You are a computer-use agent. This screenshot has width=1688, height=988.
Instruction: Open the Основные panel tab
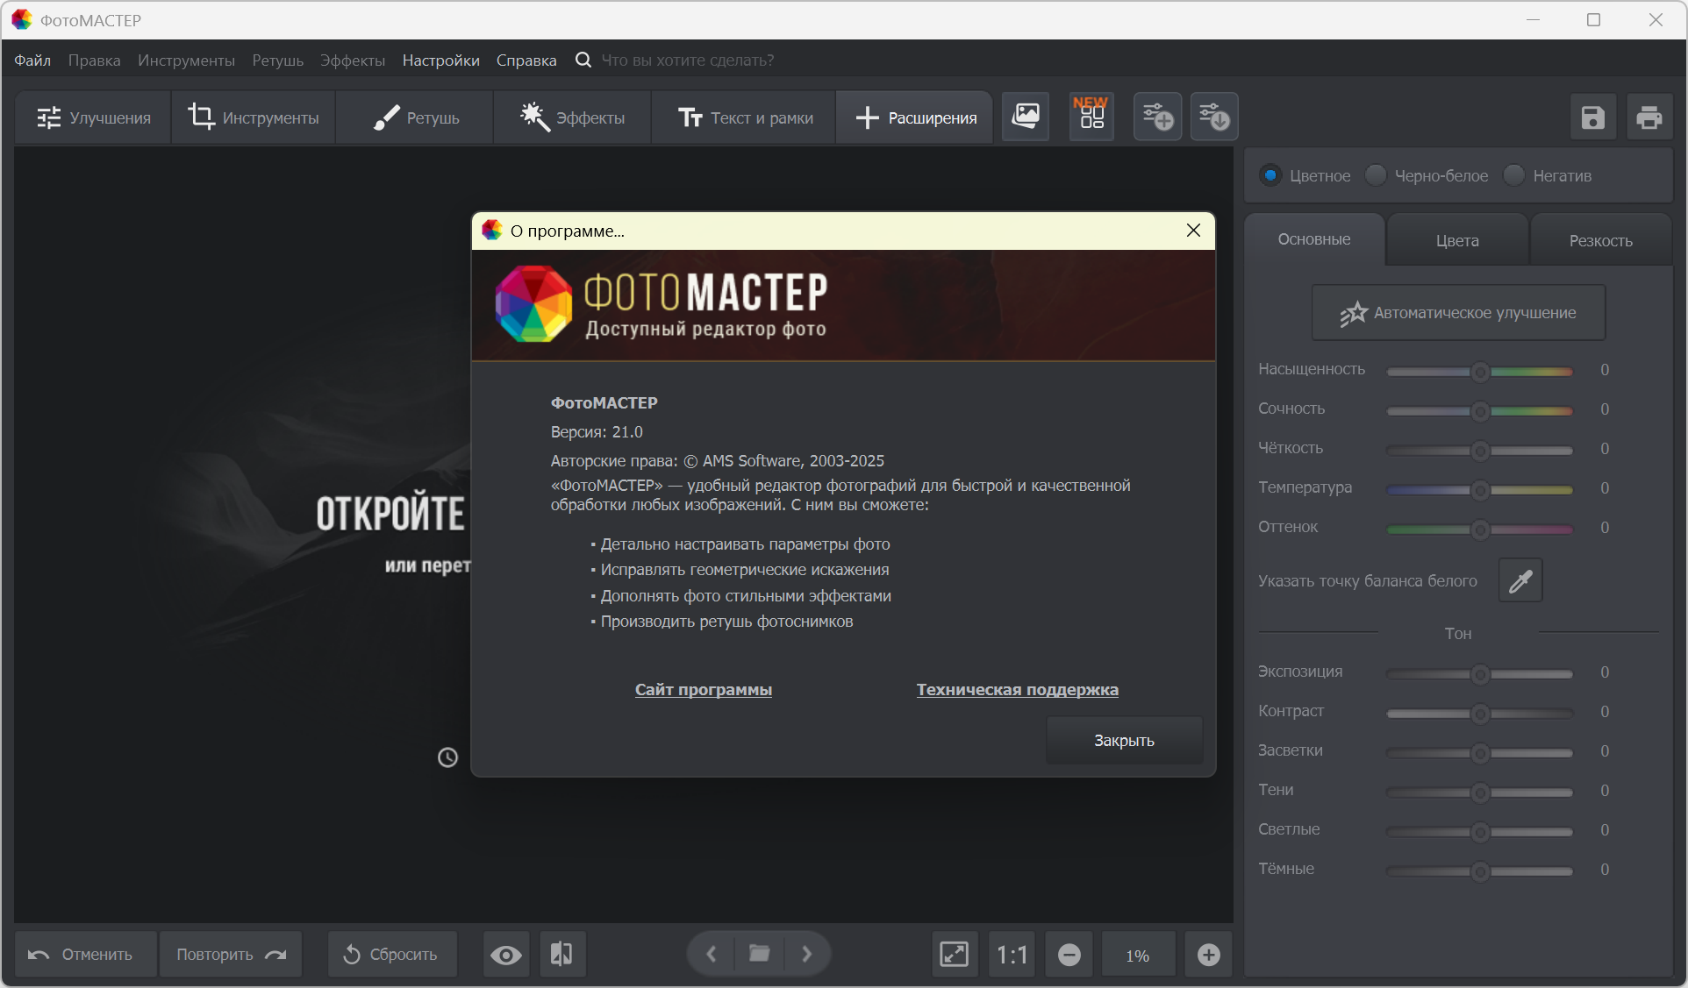[x=1314, y=239]
